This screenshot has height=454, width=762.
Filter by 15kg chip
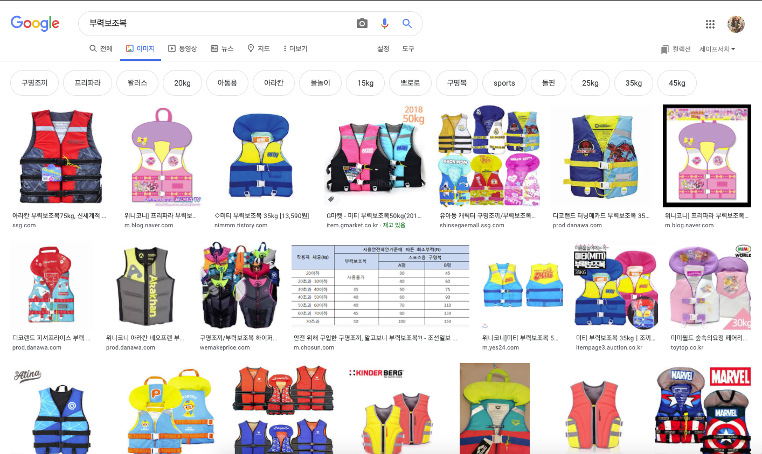365,83
